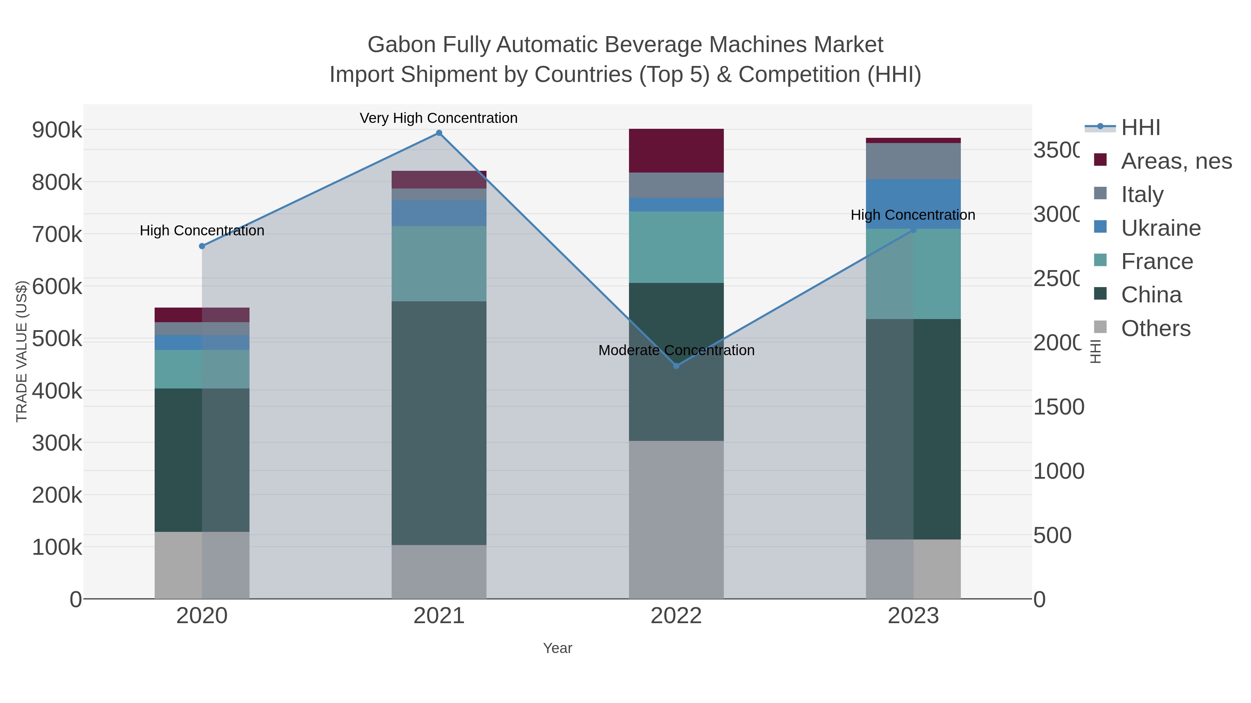The image size is (1251, 703).
Task: Toggle the Others legend entry
Action: 1142,328
